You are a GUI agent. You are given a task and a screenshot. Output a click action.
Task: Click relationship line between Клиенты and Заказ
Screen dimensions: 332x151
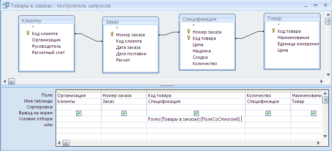[88, 37]
